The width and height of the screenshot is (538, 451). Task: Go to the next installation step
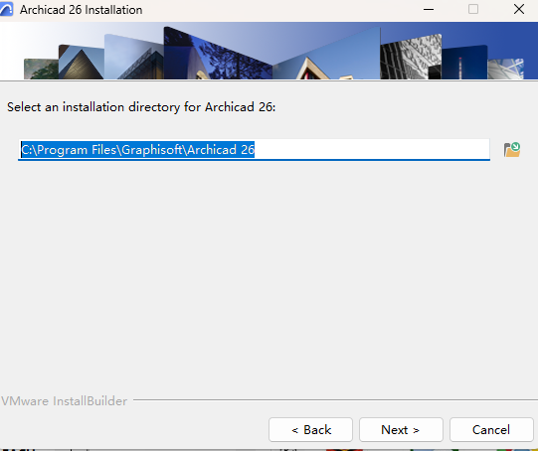pyautogui.click(x=401, y=429)
